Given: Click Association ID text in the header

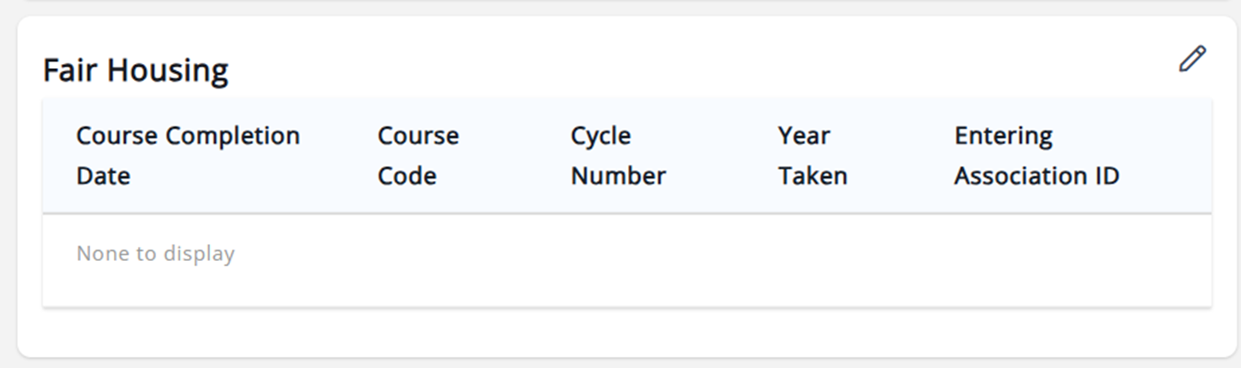Looking at the screenshot, I should pyautogui.click(x=1037, y=176).
